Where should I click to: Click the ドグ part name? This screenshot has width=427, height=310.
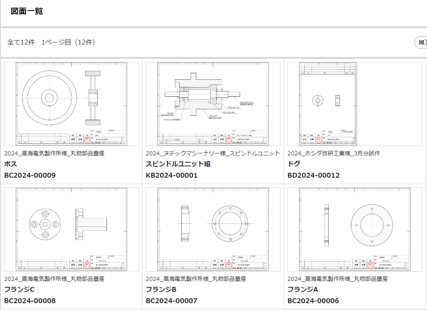[x=294, y=164]
